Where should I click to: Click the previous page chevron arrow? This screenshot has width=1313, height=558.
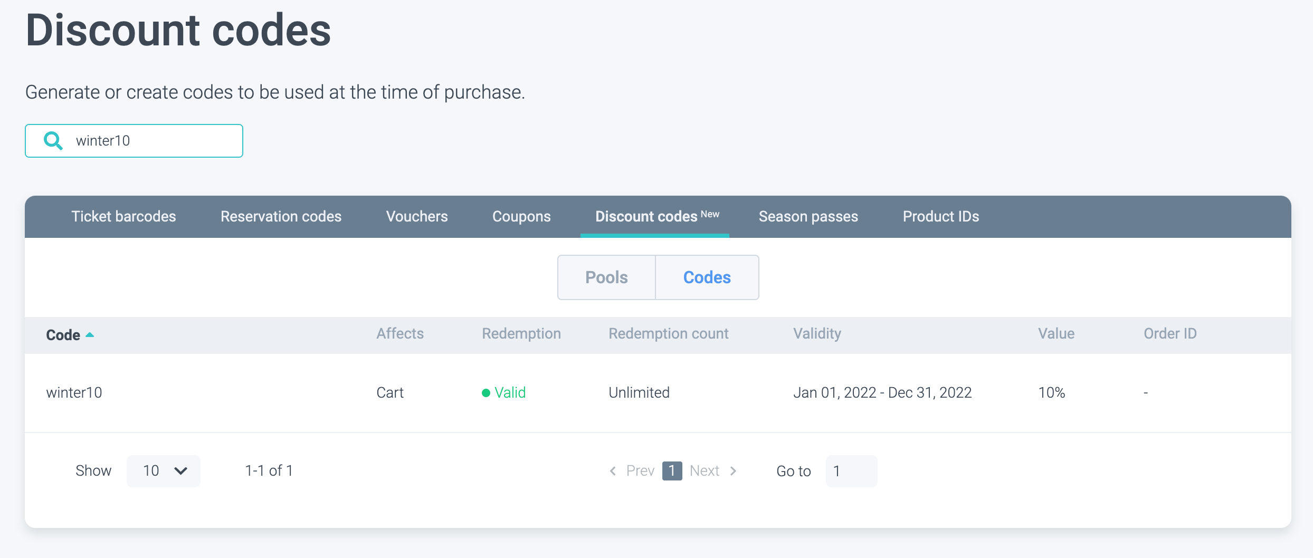(613, 471)
